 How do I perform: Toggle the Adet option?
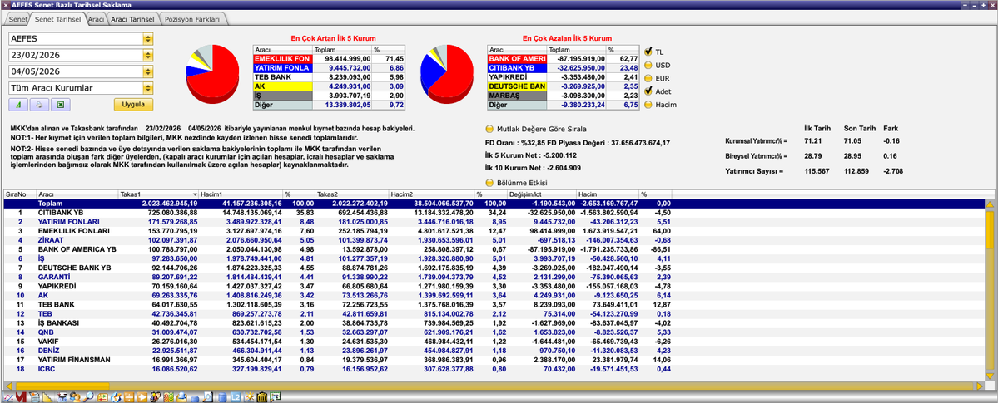(x=648, y=91)
